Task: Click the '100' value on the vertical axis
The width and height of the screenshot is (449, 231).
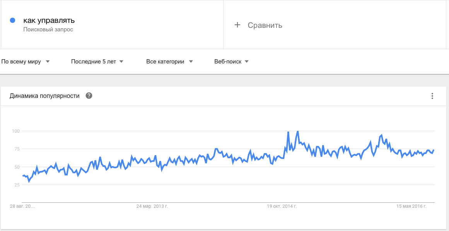Action: point(16,130)
